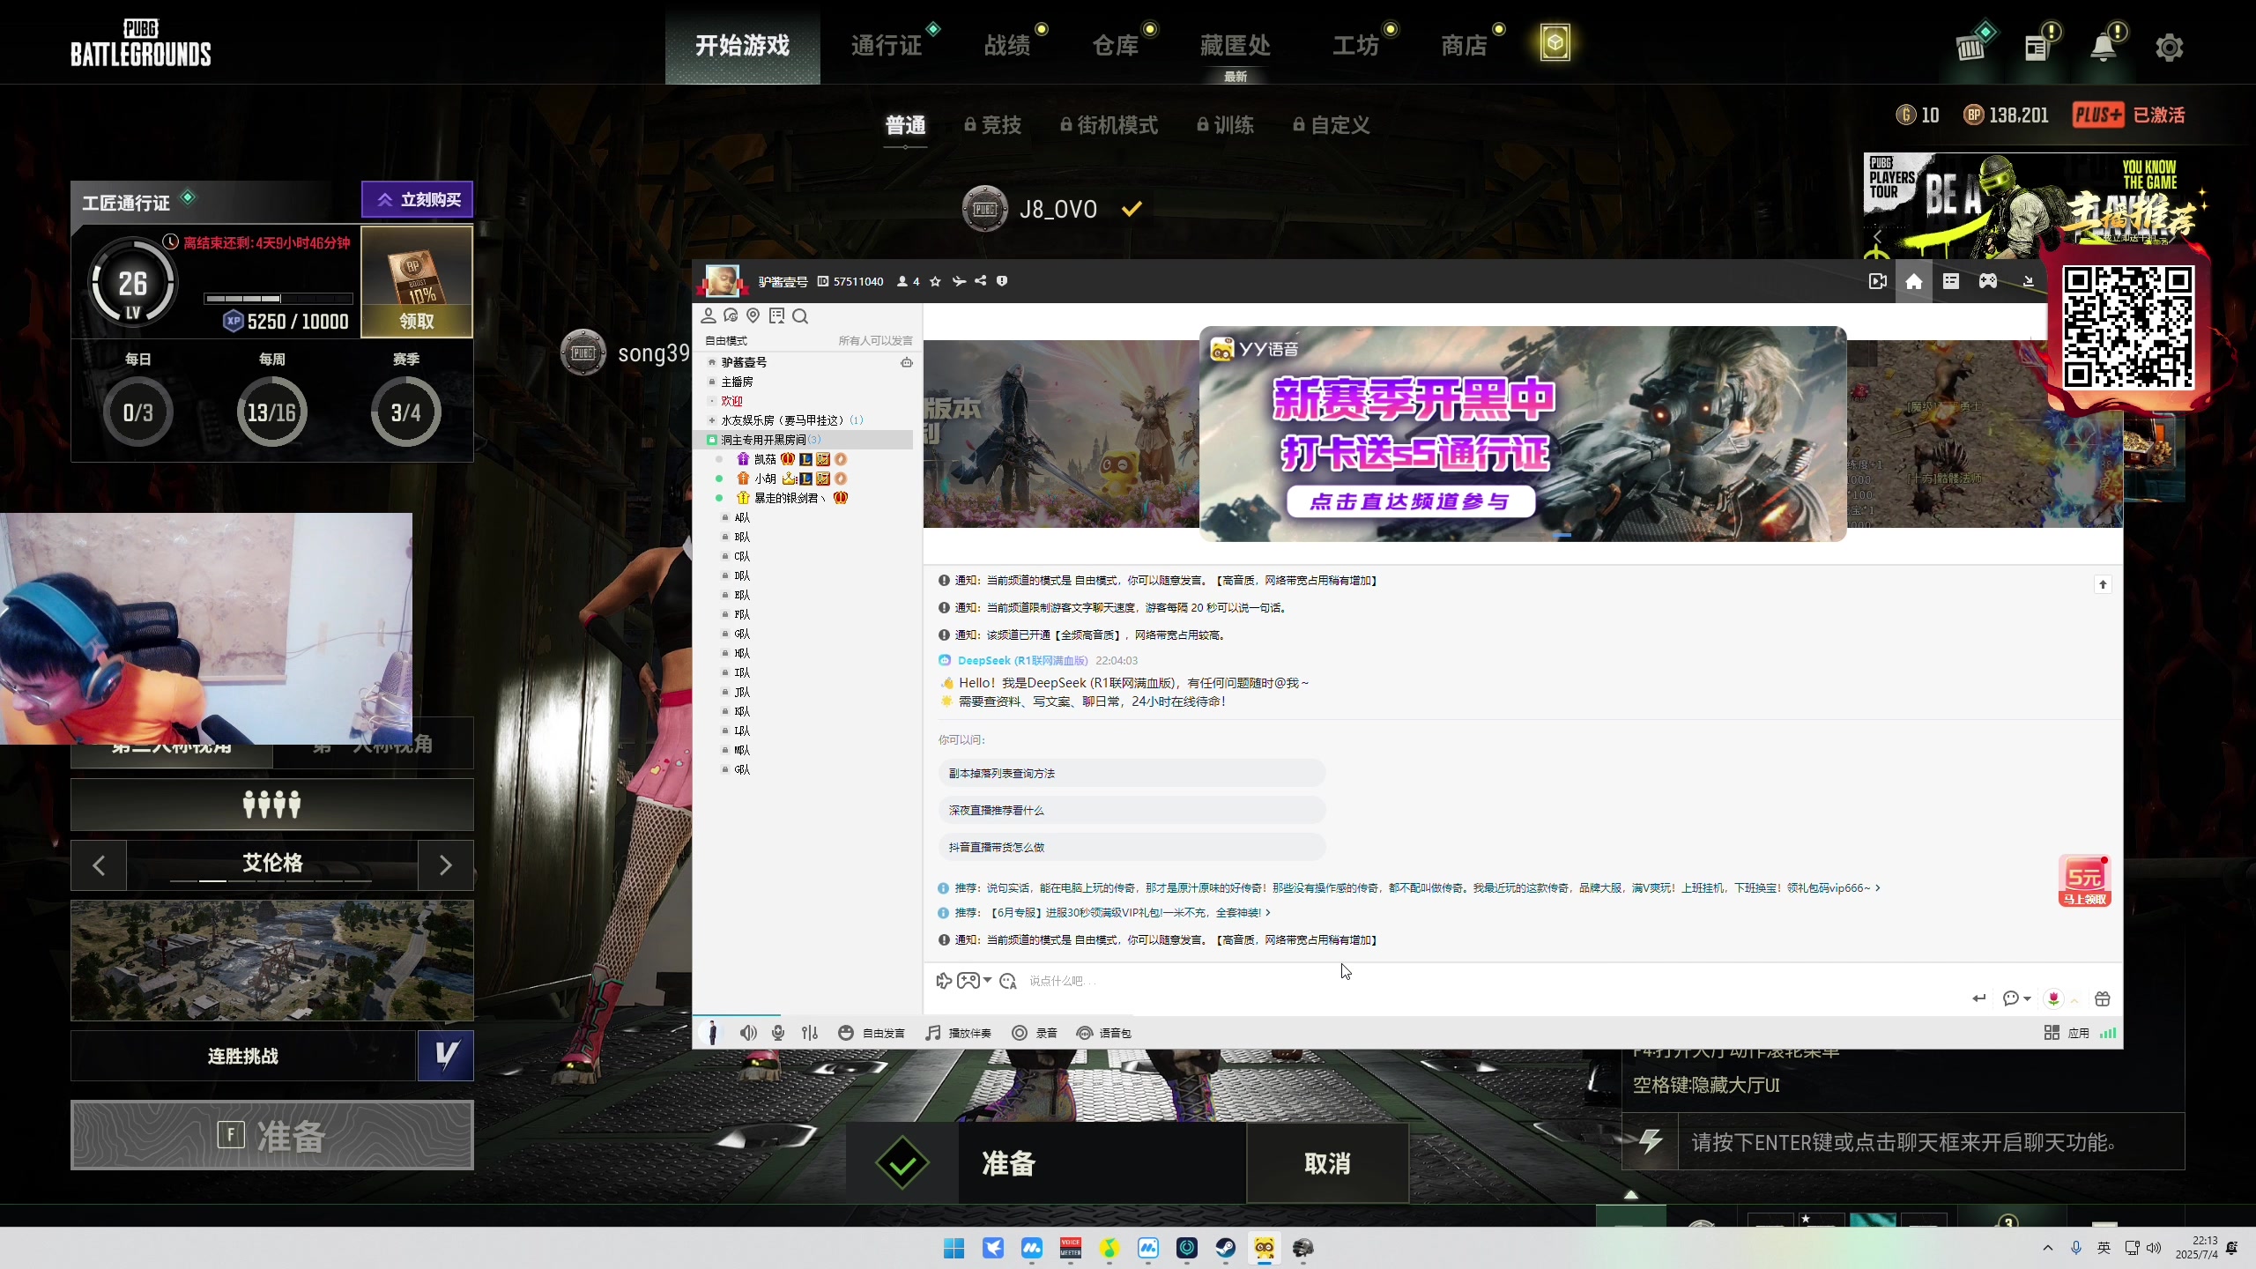Mute the YY speaker output
The image size is (2256, 1269).
click(x=748, y=1033)
